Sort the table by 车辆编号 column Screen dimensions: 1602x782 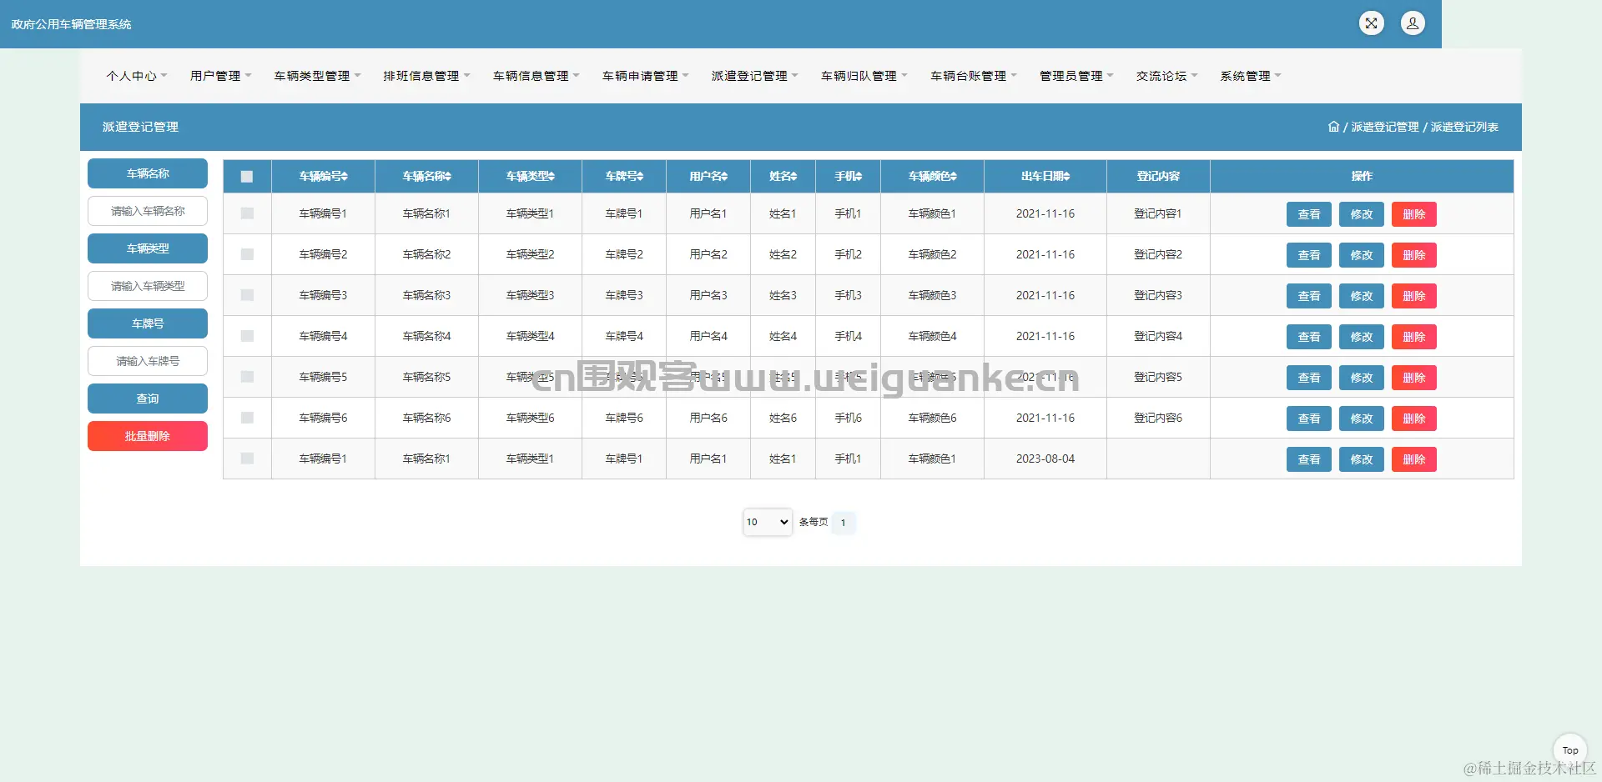pos(323,176)
